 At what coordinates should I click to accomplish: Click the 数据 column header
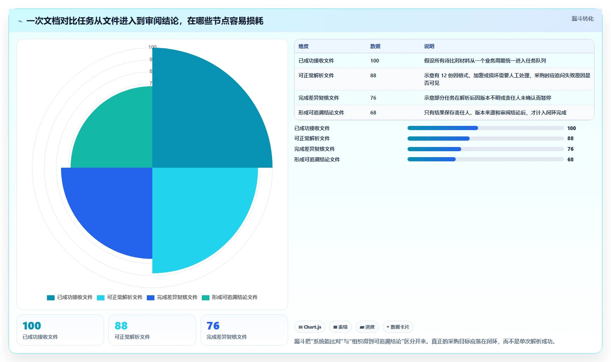pyautogui.click(x=375, y=46)
